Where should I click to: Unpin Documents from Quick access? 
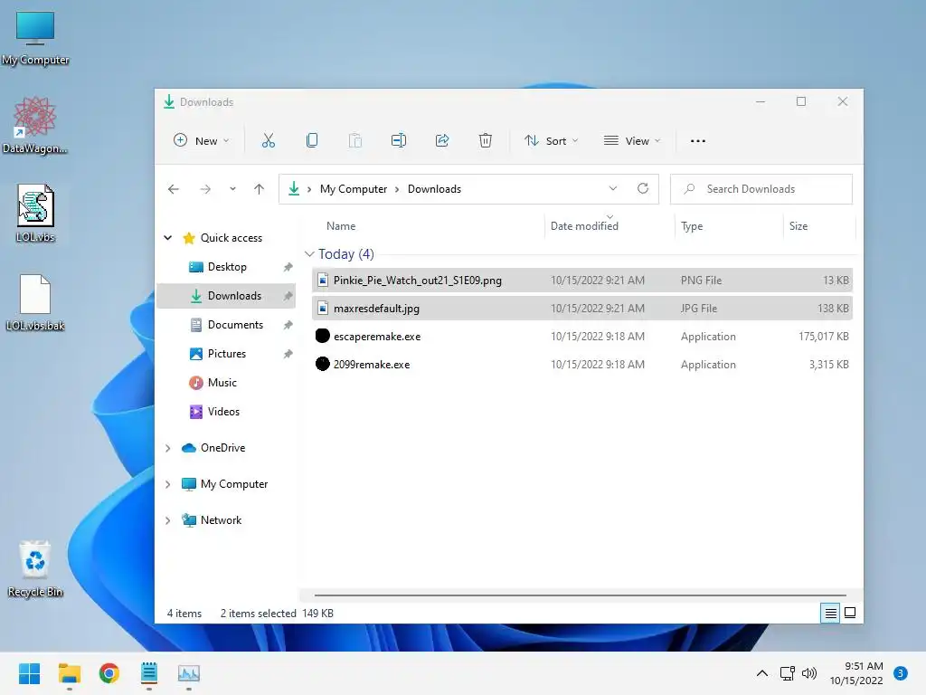[288, 325]
